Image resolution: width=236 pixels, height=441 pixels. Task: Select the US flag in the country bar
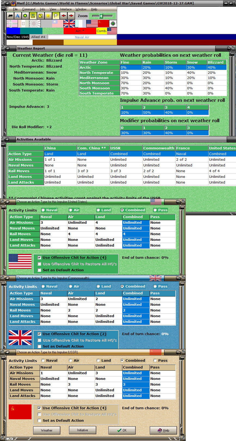(92, 24)
